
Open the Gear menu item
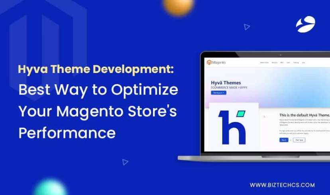tap(288, 63)
